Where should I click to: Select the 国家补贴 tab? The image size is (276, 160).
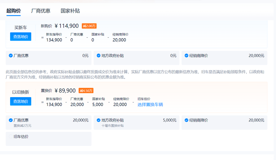pyautogui.click(x=70, y=11)
